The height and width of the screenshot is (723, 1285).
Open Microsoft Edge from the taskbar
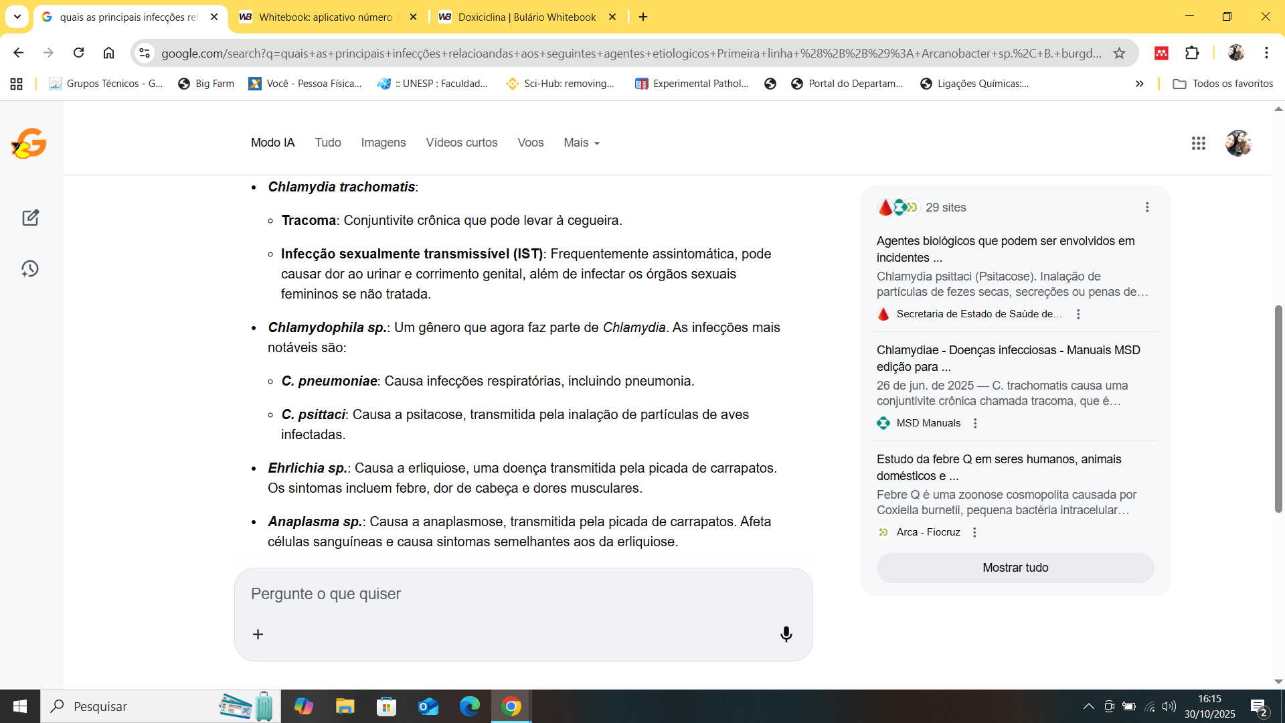(469, 706)
